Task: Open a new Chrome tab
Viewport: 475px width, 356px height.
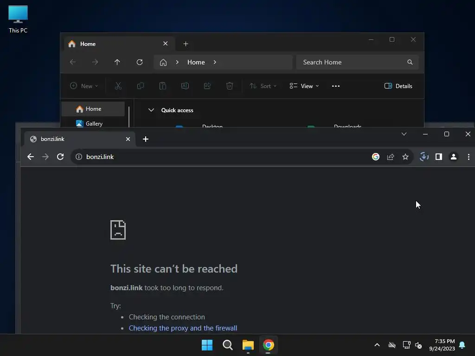Action: click(145, 139)
